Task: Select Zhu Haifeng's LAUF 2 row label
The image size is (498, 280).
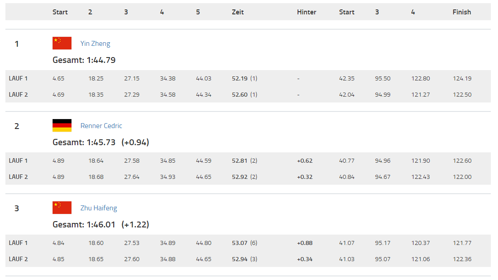Action: tap(18, 259)
